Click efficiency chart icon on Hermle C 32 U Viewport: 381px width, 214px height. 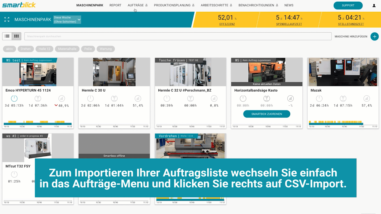pyautogui.click(x=214, y=99)
